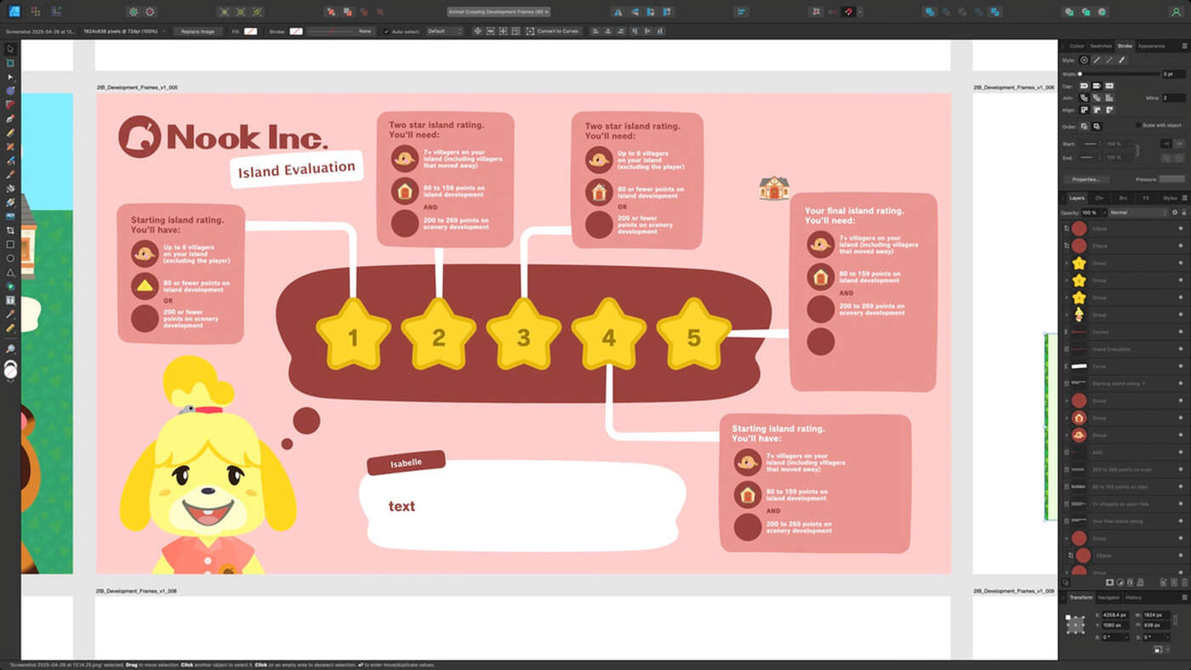Click the account icon in top toolbar
The width and height of the screenshot is (1191, 670).
(1175, 12)
